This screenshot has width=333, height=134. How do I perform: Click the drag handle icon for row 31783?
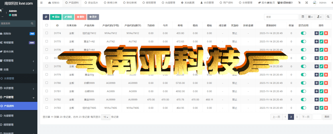tap(317, 108)
